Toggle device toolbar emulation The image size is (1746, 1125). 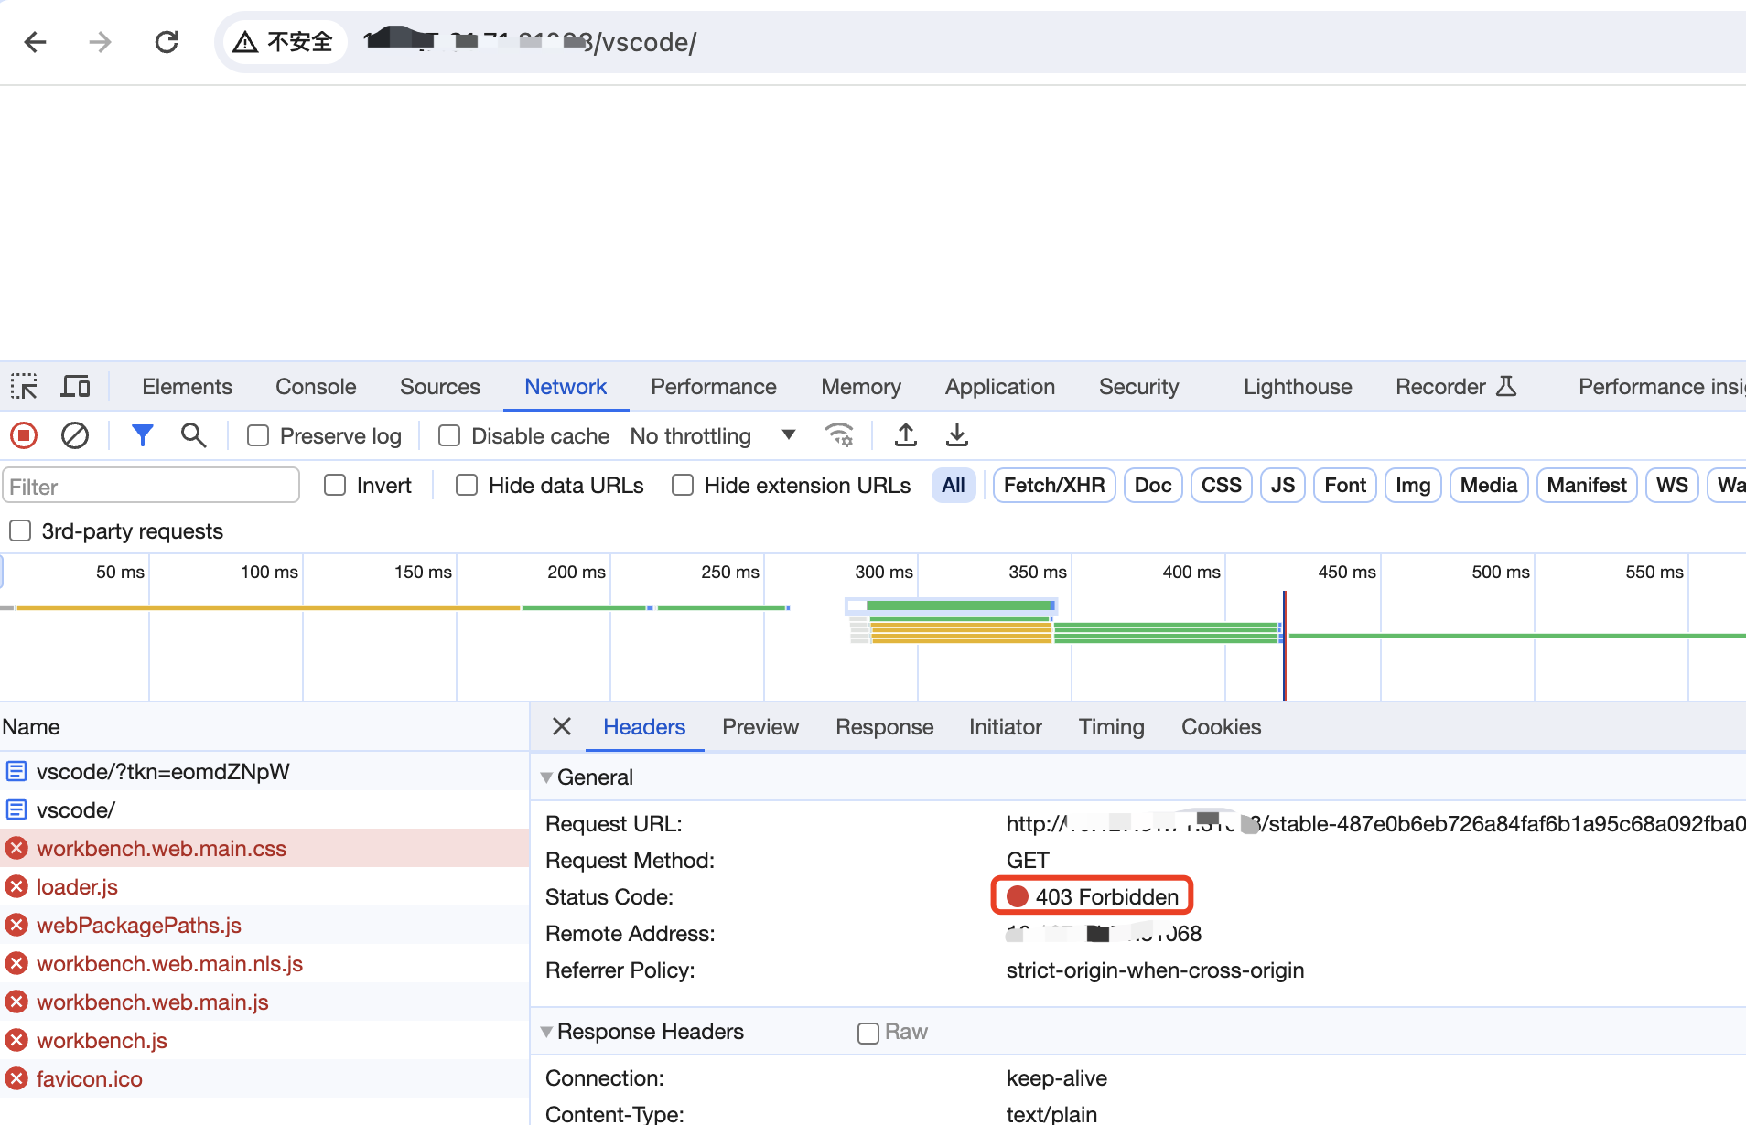pos(75,387)
